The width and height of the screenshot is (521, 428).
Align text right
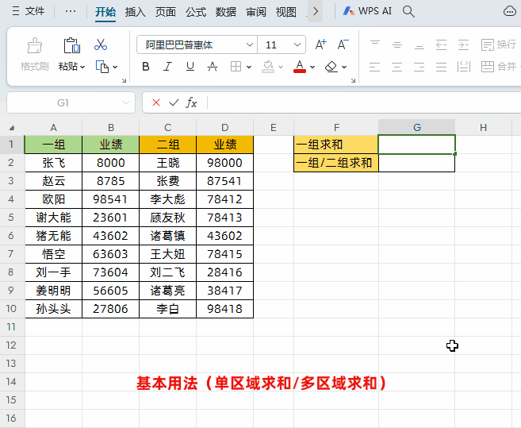419,67
